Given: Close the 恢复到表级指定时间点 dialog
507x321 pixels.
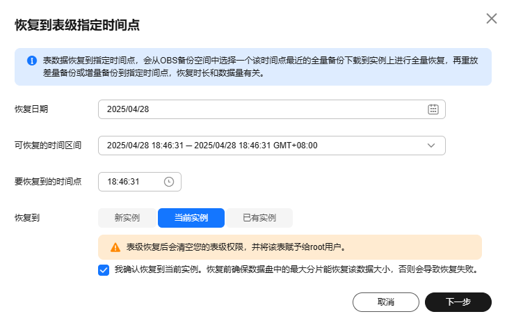Looking at the screenshot, I should (x=492, y=19).
